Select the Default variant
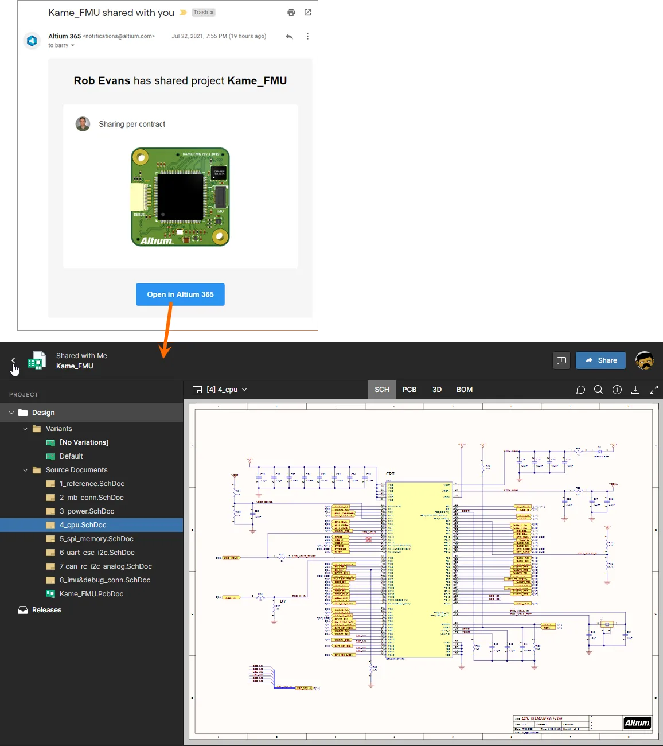The width and height of the screenshot is (663, 746). (71, 456)
